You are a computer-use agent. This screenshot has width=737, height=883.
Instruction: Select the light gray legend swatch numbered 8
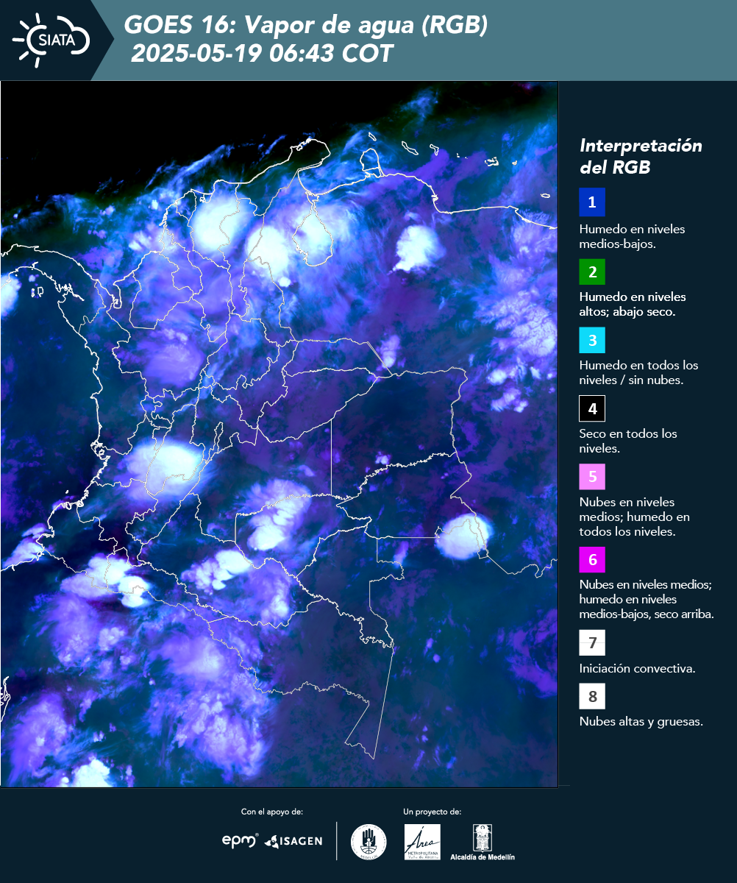(592, 695)
